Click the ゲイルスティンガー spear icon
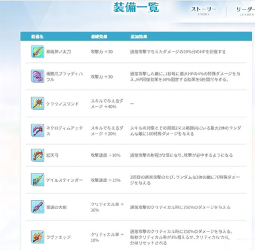Image resolution: width=255 pixels, height=252 pixels. pos(38,180)
